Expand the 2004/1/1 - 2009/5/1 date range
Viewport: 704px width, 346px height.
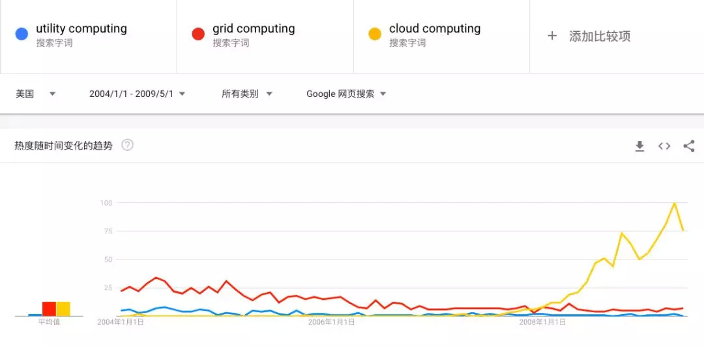[x=138, y=94]
